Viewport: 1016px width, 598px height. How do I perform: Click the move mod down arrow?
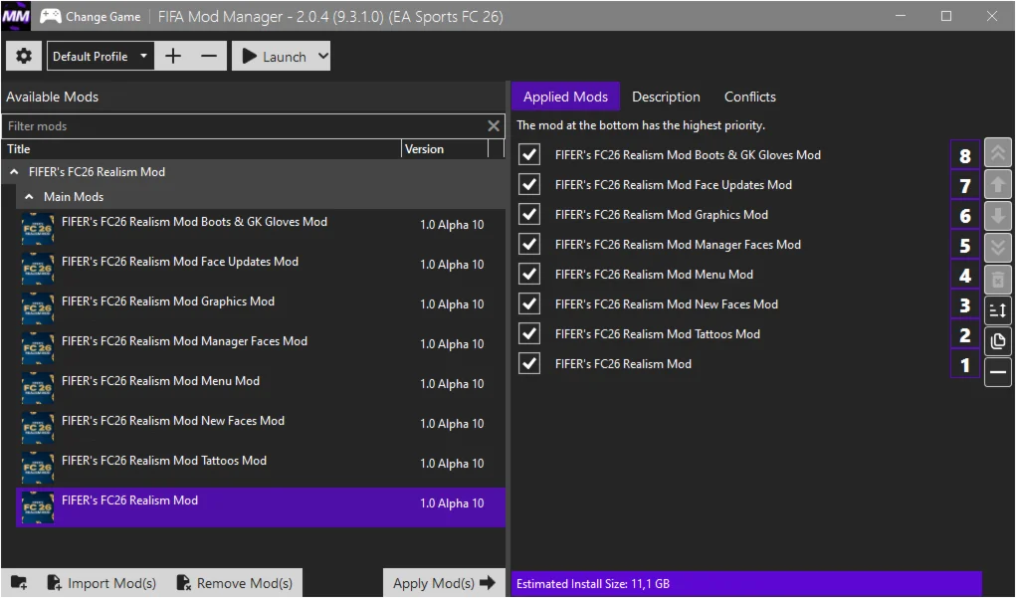[x=997, y=216]
